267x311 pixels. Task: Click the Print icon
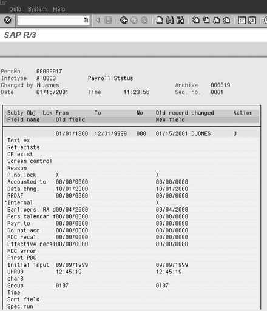click(160, 20)
